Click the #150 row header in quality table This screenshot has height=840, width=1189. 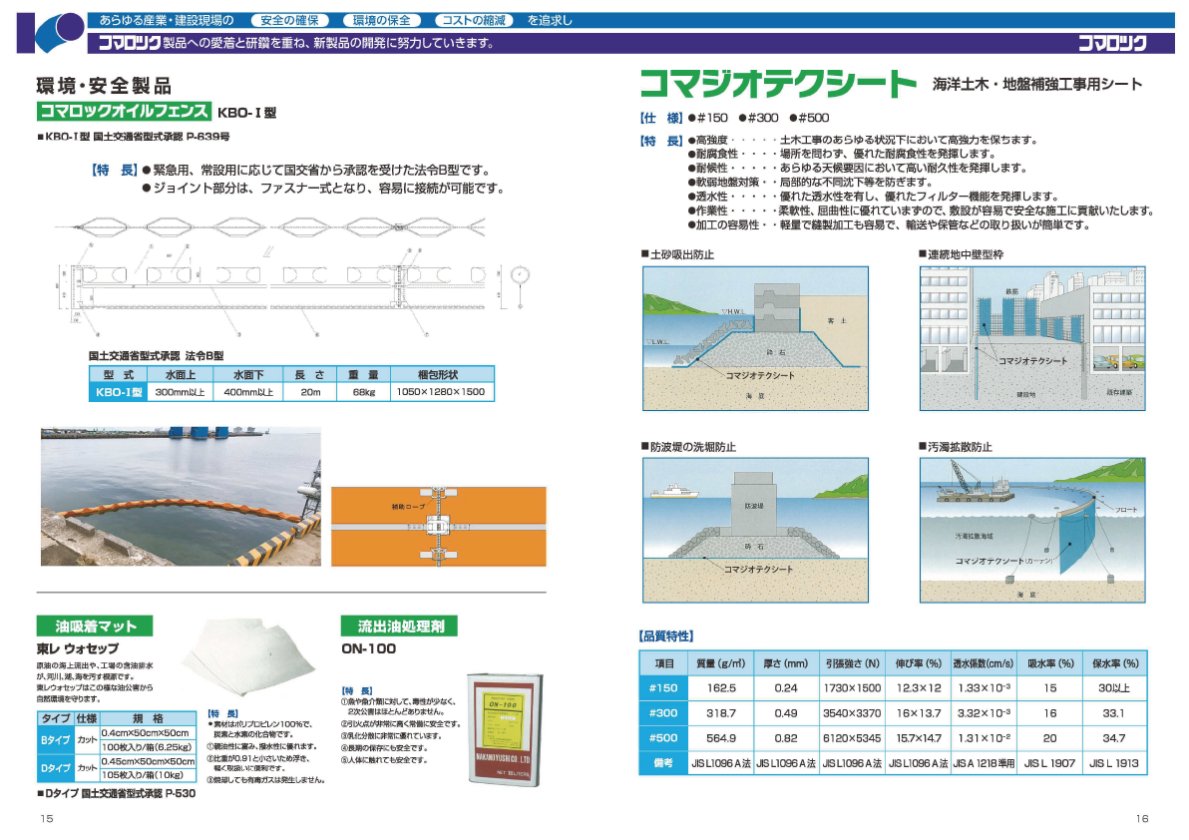[x=663, y=688]
